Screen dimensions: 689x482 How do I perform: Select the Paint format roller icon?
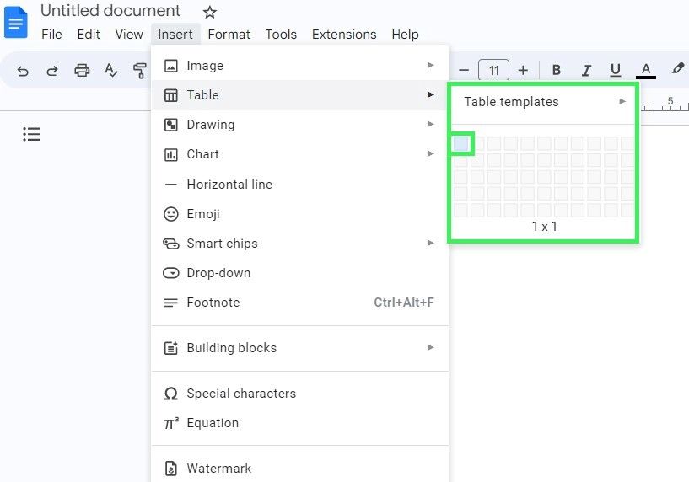tap(140, 70)
